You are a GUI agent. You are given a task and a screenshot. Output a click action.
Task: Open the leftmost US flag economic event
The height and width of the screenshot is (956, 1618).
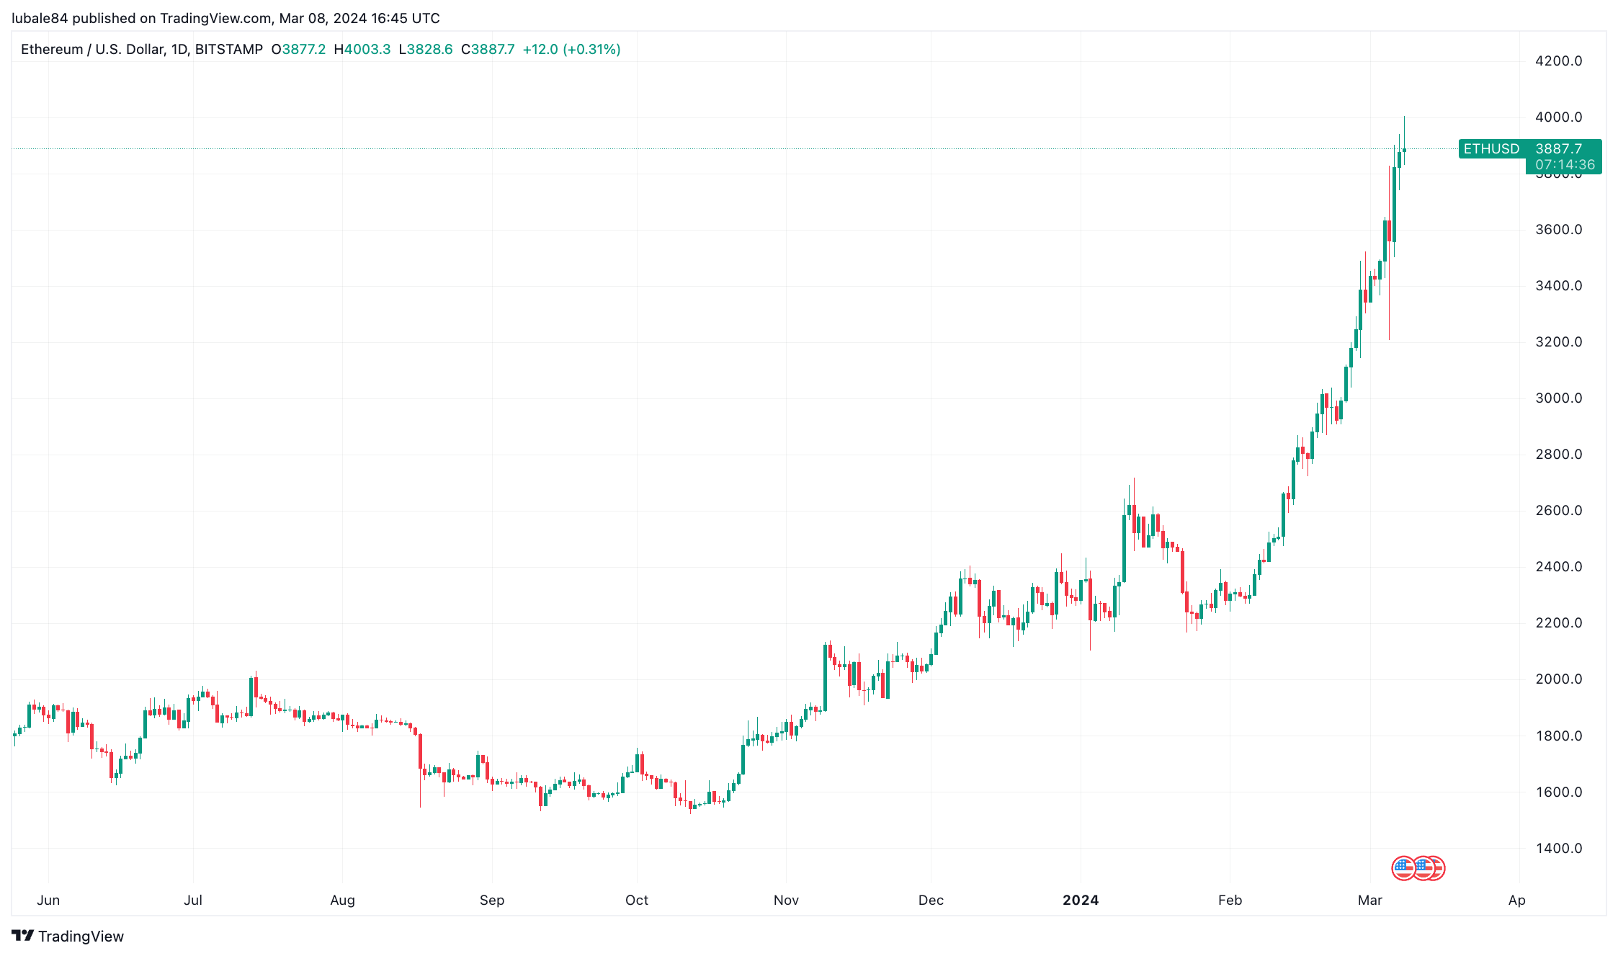click(x=1403, y=868)
